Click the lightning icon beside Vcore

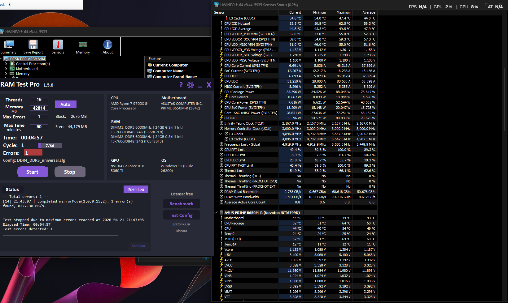point(221,250)
